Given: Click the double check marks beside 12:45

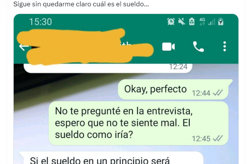Looking at the screenshot, I should coord(218,138).
